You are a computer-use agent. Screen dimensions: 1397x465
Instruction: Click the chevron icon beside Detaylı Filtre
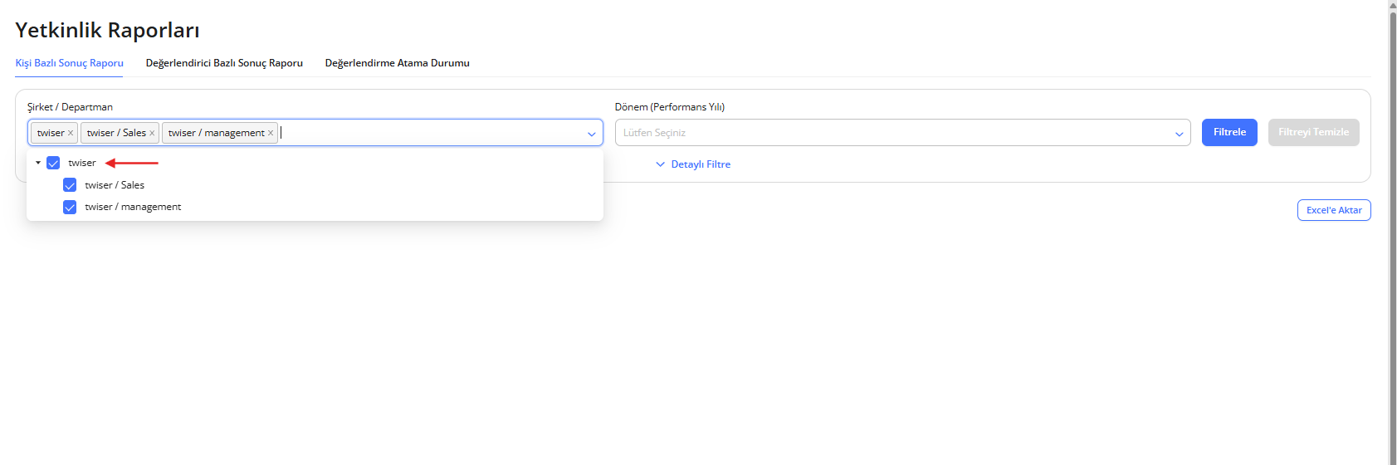(661, 164)
